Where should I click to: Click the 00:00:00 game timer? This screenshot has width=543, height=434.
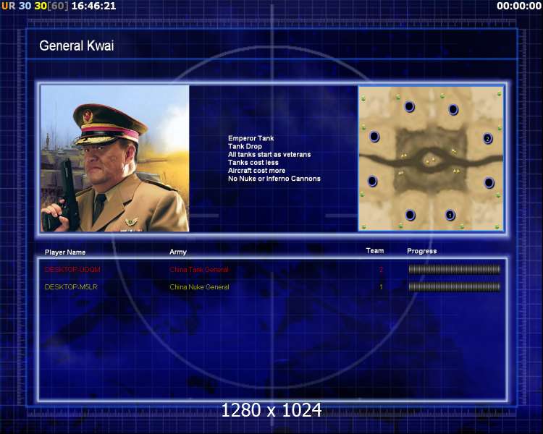pyautogui.click(x=519, y=6)
